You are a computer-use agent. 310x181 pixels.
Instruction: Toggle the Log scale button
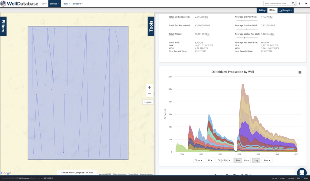(256, 160)
